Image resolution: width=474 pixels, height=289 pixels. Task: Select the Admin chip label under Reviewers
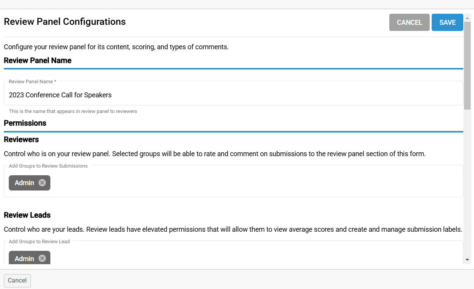pyautogui.click(x=24, y=183)
